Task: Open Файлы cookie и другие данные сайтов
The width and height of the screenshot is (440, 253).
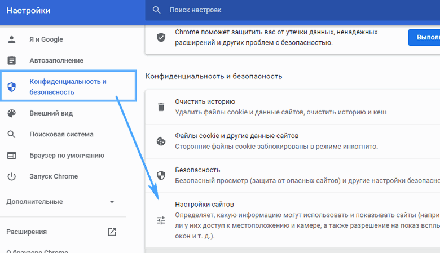Action: pyautogui.click(x=293, y=141)
